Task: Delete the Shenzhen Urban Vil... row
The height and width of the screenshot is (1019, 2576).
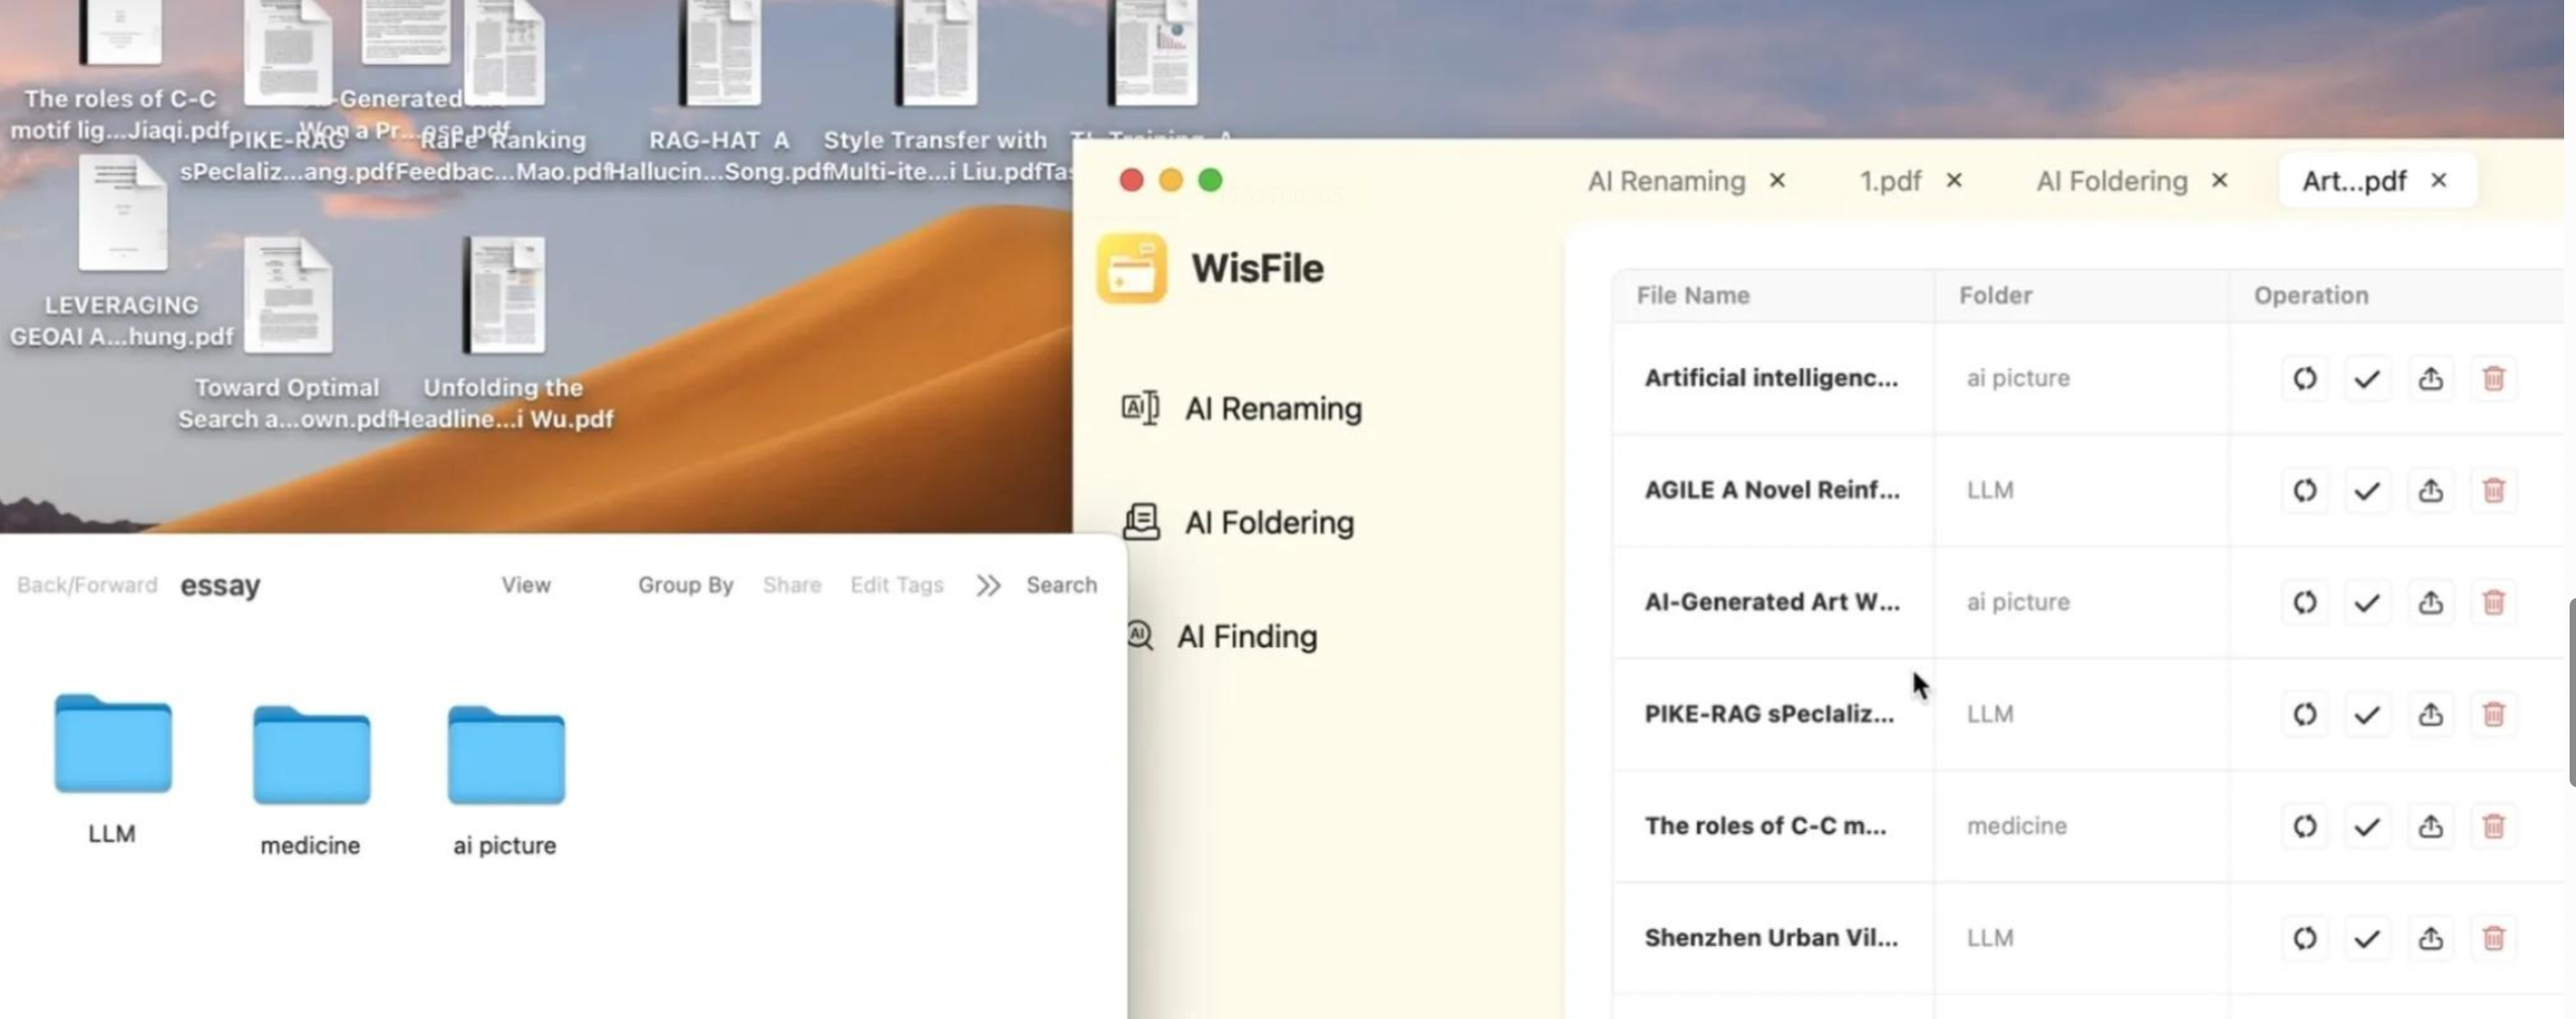Action: (x=2494, y=939)
